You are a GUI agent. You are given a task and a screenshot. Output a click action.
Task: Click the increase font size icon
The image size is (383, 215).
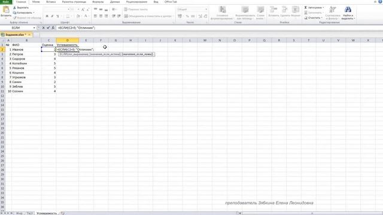83,10
